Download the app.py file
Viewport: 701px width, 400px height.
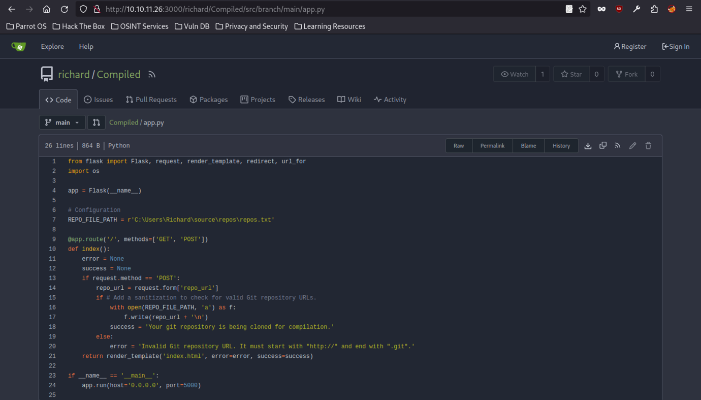click(x=588, y=146)
